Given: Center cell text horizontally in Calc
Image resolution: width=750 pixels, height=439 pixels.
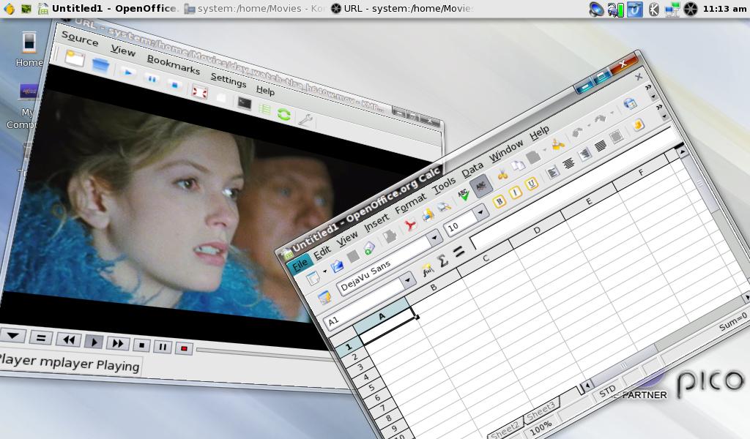Looking at the screenshot, I should pos(568,163).
